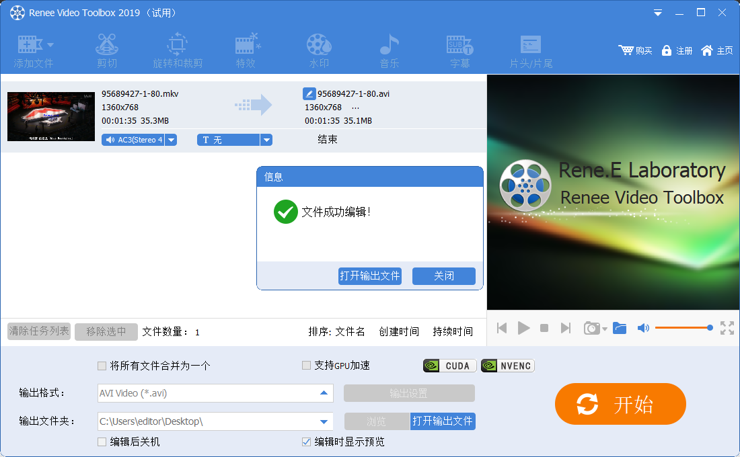Expand the Add Files dropdown arrow

(50, 45)
